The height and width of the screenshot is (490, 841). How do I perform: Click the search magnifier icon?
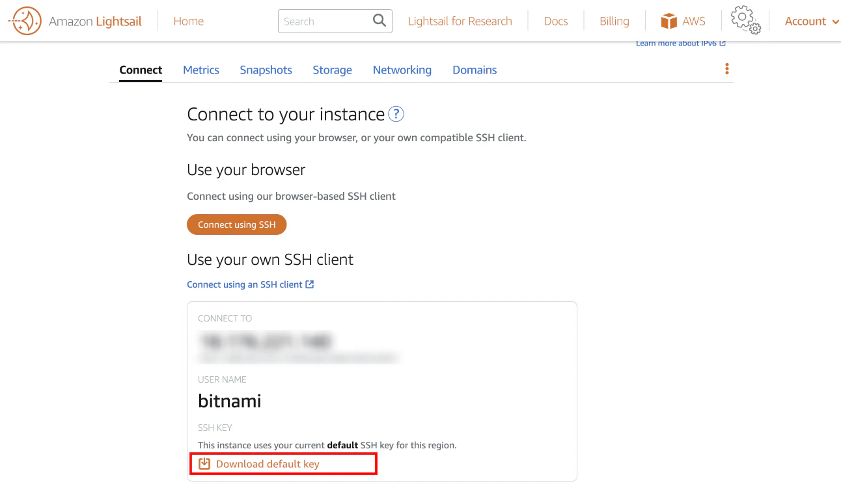coord(379,21)
